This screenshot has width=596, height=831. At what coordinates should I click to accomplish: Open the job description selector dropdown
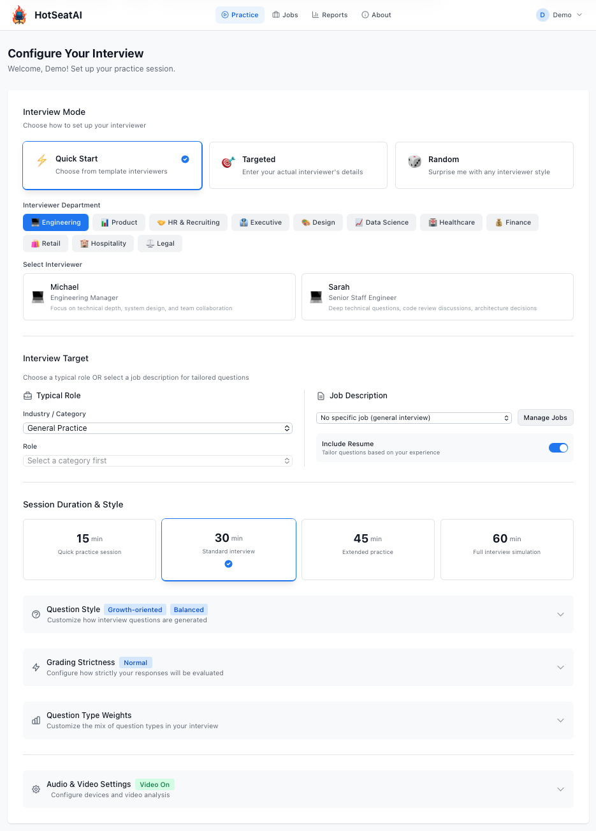(414, 417)
